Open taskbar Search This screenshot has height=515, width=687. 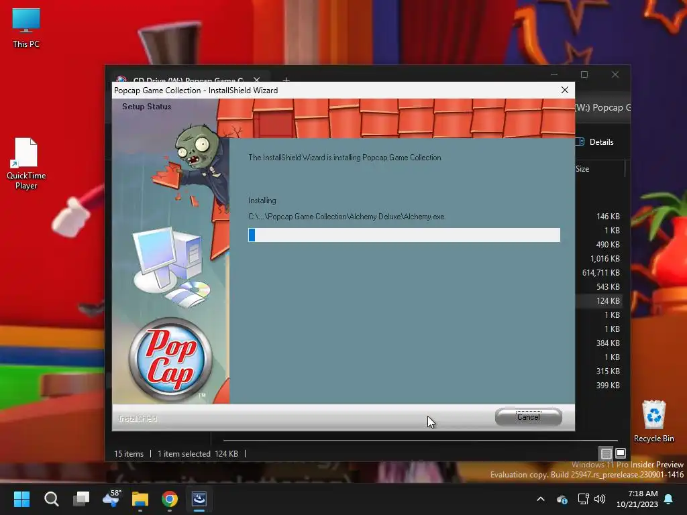51,499
